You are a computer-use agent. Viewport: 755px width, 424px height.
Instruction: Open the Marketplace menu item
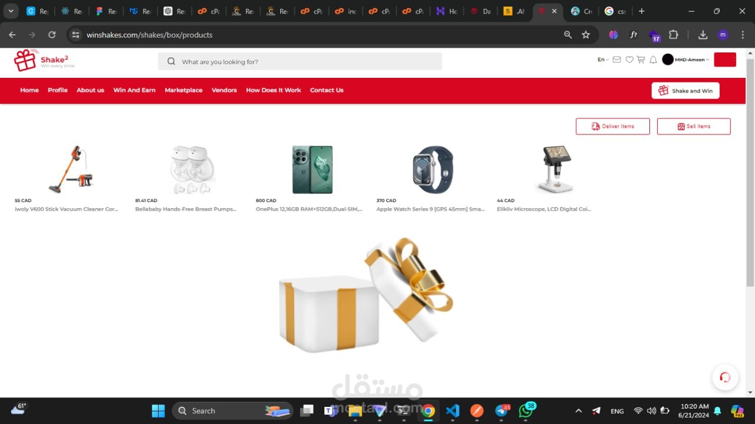click(x=183, y=90)
